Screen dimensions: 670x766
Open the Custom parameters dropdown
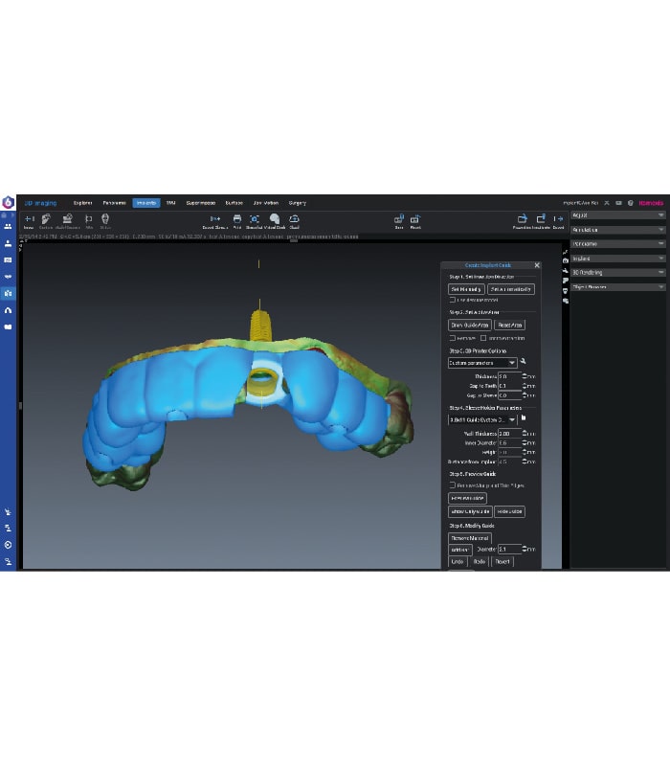tap(482, 363)
